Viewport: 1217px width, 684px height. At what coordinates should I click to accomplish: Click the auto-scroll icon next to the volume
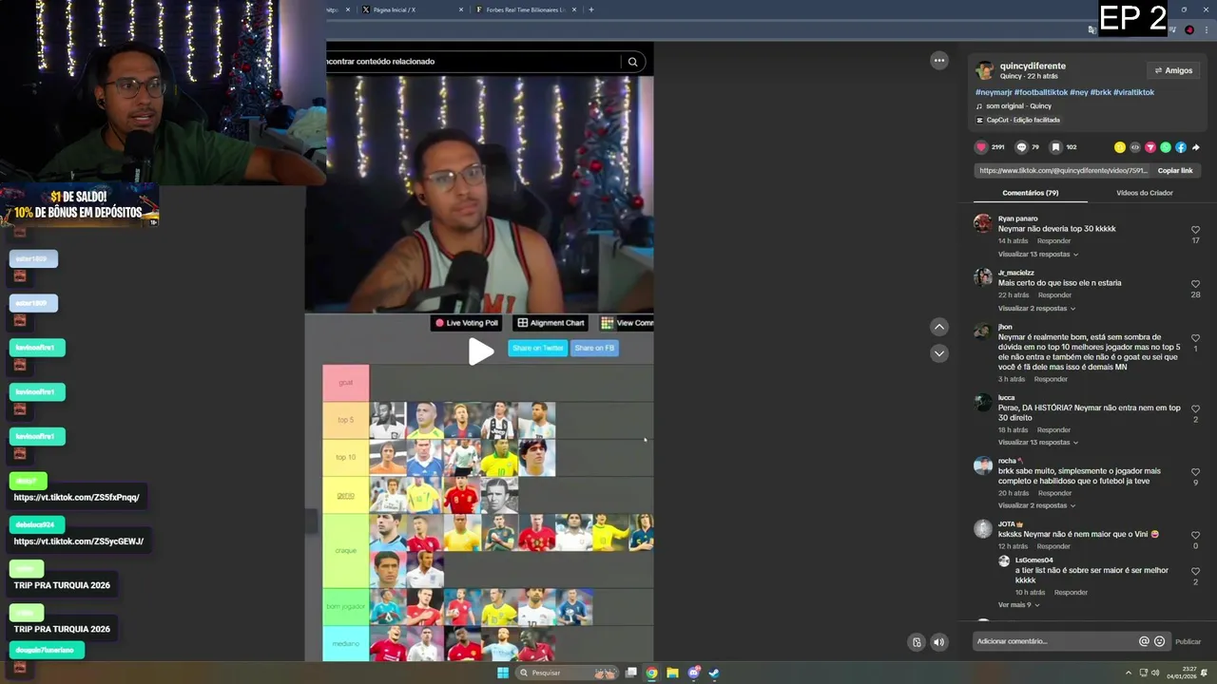click(x=917, y=642)
